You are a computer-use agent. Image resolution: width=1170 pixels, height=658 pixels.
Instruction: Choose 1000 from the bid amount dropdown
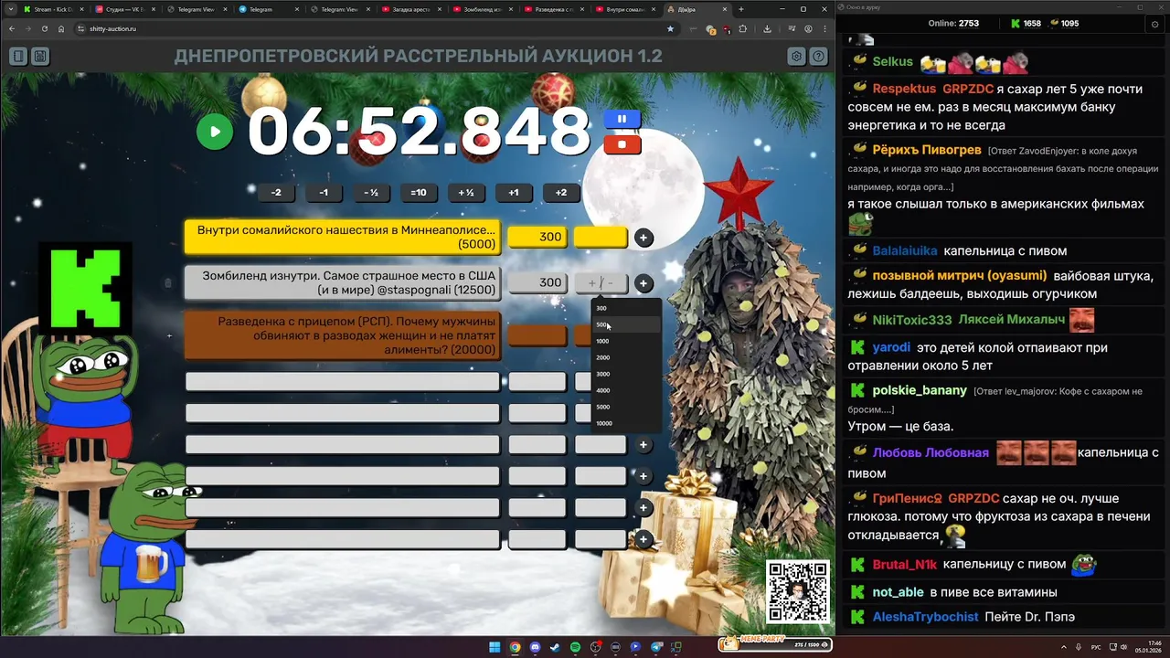tap(626, 341)
